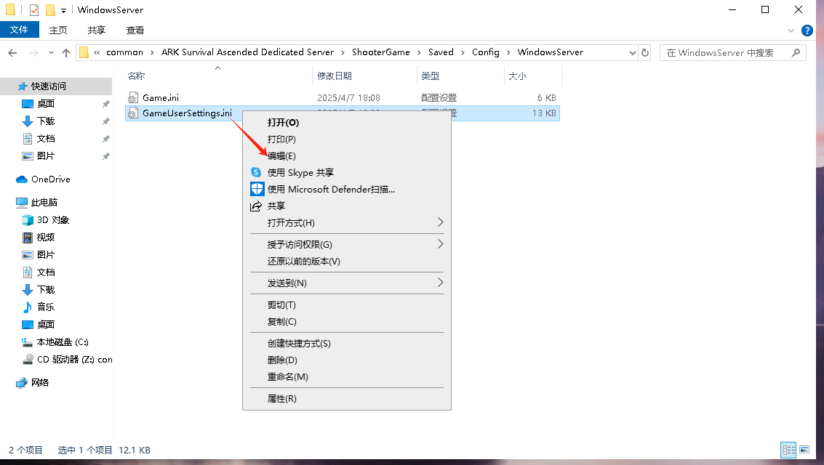Open 视频 folder in sidebar
The image size is (824, 465).
click(x=46, y=238)
